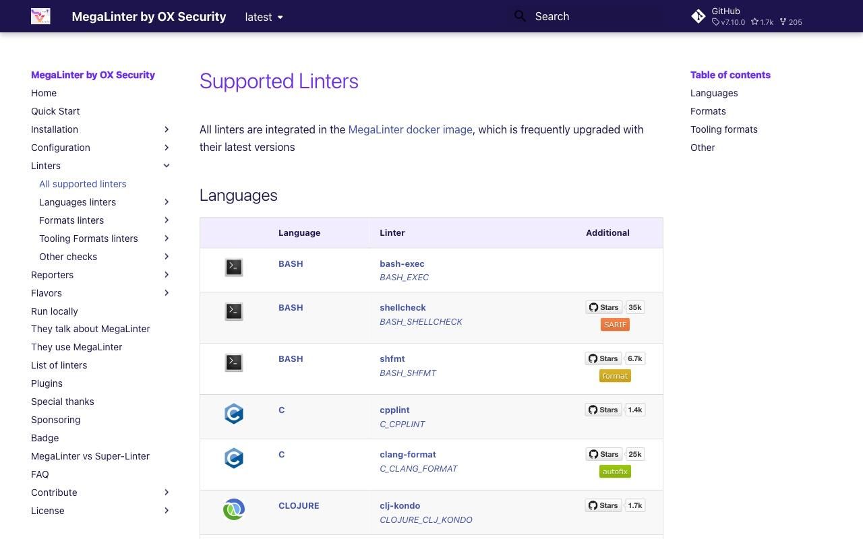Screen dimensions: 863x539
Task: Click the terminal icon in bash-exec row
Action: coord(234,267)
